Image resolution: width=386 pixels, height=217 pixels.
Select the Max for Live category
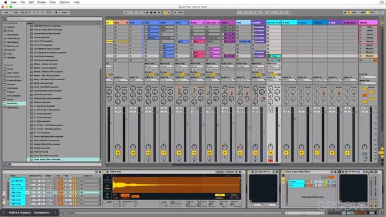pyautogui.click(x=13, y=46)
